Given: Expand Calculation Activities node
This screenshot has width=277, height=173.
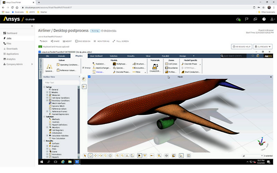Looking at the screenshot, I should pos(47,136).
